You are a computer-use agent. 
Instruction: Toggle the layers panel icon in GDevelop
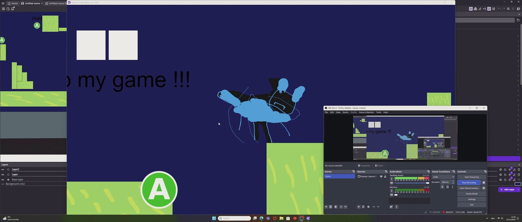coord(489,9)
